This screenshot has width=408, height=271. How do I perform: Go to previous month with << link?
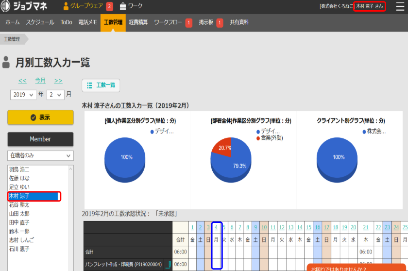click(22, 81)
